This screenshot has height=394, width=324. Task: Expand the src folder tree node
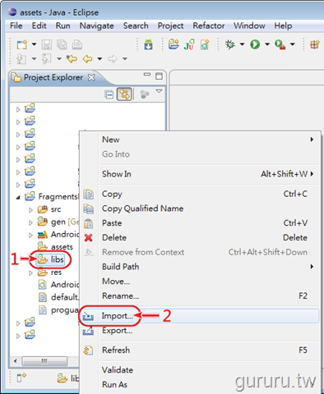(30, 210)
